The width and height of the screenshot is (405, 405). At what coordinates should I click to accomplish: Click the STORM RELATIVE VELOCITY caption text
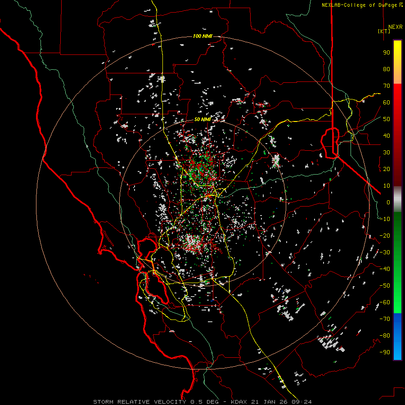click(x=139, y=402)
